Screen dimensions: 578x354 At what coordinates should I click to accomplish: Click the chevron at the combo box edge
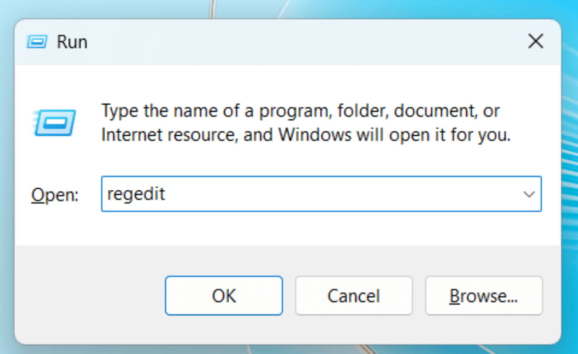point(529,194)
